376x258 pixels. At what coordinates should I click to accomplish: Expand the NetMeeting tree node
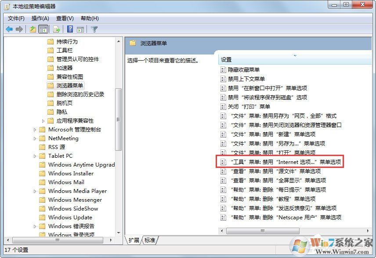[36, 138]
